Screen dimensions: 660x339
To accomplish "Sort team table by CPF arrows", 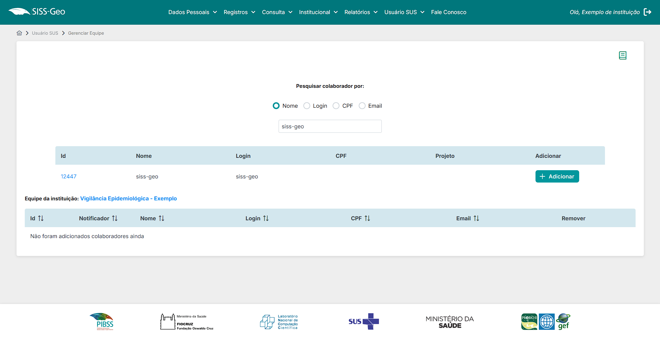I will (x=367, y=218).
